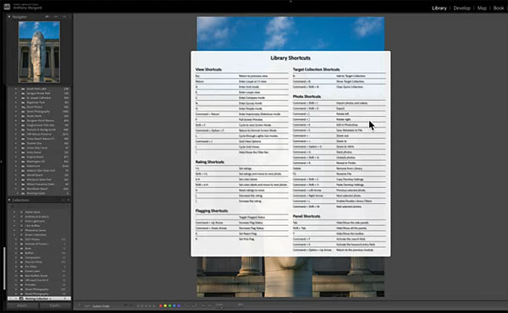Click the Navigator preview thumbnail

[39, 52]
